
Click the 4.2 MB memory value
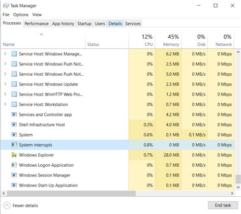pos(172,115)
